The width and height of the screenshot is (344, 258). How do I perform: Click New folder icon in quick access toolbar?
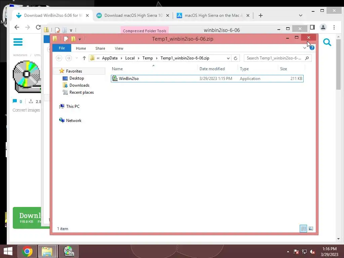tap(73, 39)
